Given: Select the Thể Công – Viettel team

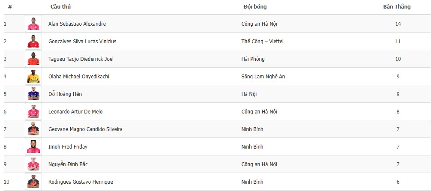Looking at the screenshot, I should tap(262, 42).
